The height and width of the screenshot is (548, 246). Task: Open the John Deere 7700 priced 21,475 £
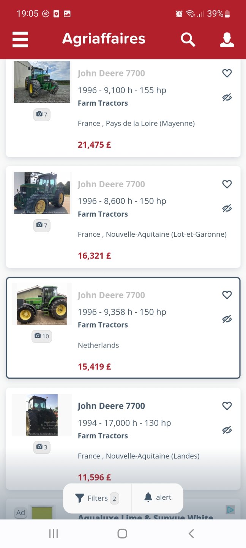[x=111, y=73]
